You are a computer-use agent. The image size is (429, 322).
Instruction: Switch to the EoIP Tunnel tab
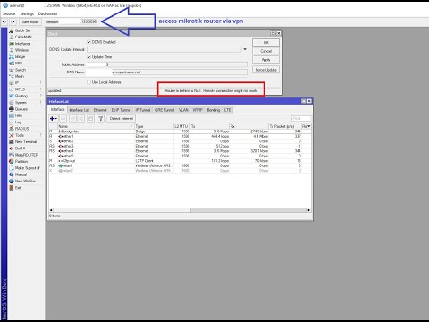point(122,110)
